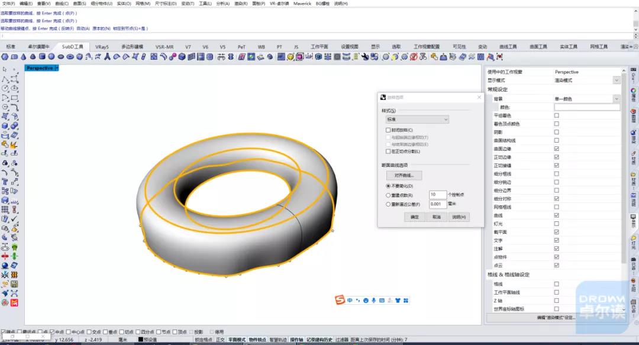Click the rebuild point count field showing 10

[x=438, y=195]
